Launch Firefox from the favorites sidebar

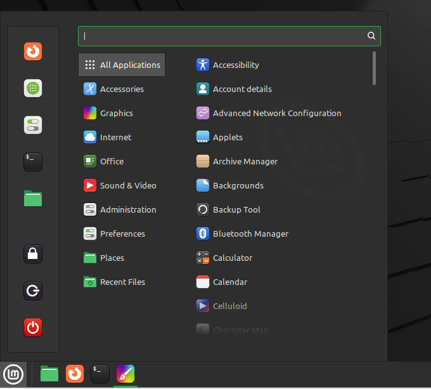pyautogui.click(x=33, y=51)
